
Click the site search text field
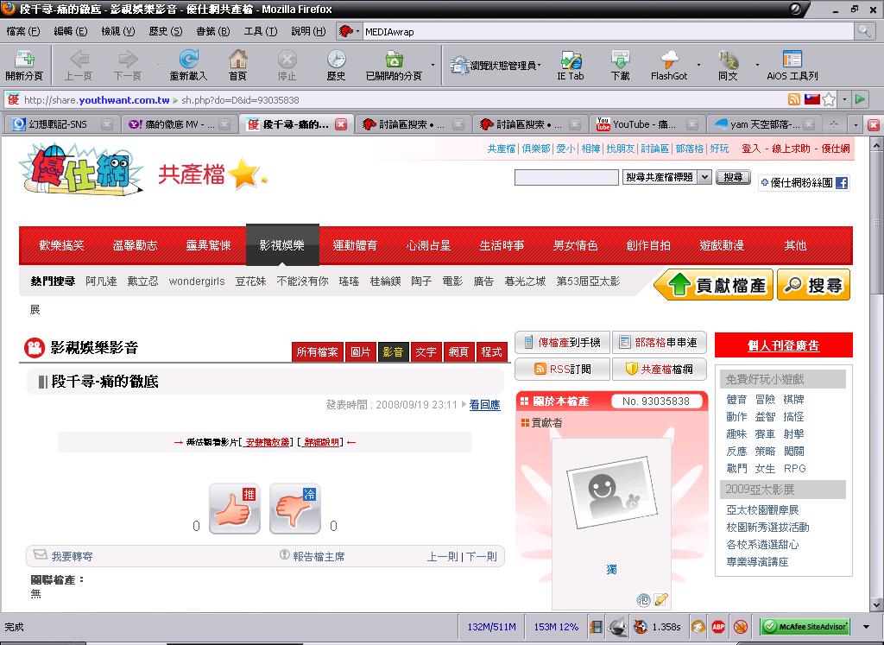point(565,177)
